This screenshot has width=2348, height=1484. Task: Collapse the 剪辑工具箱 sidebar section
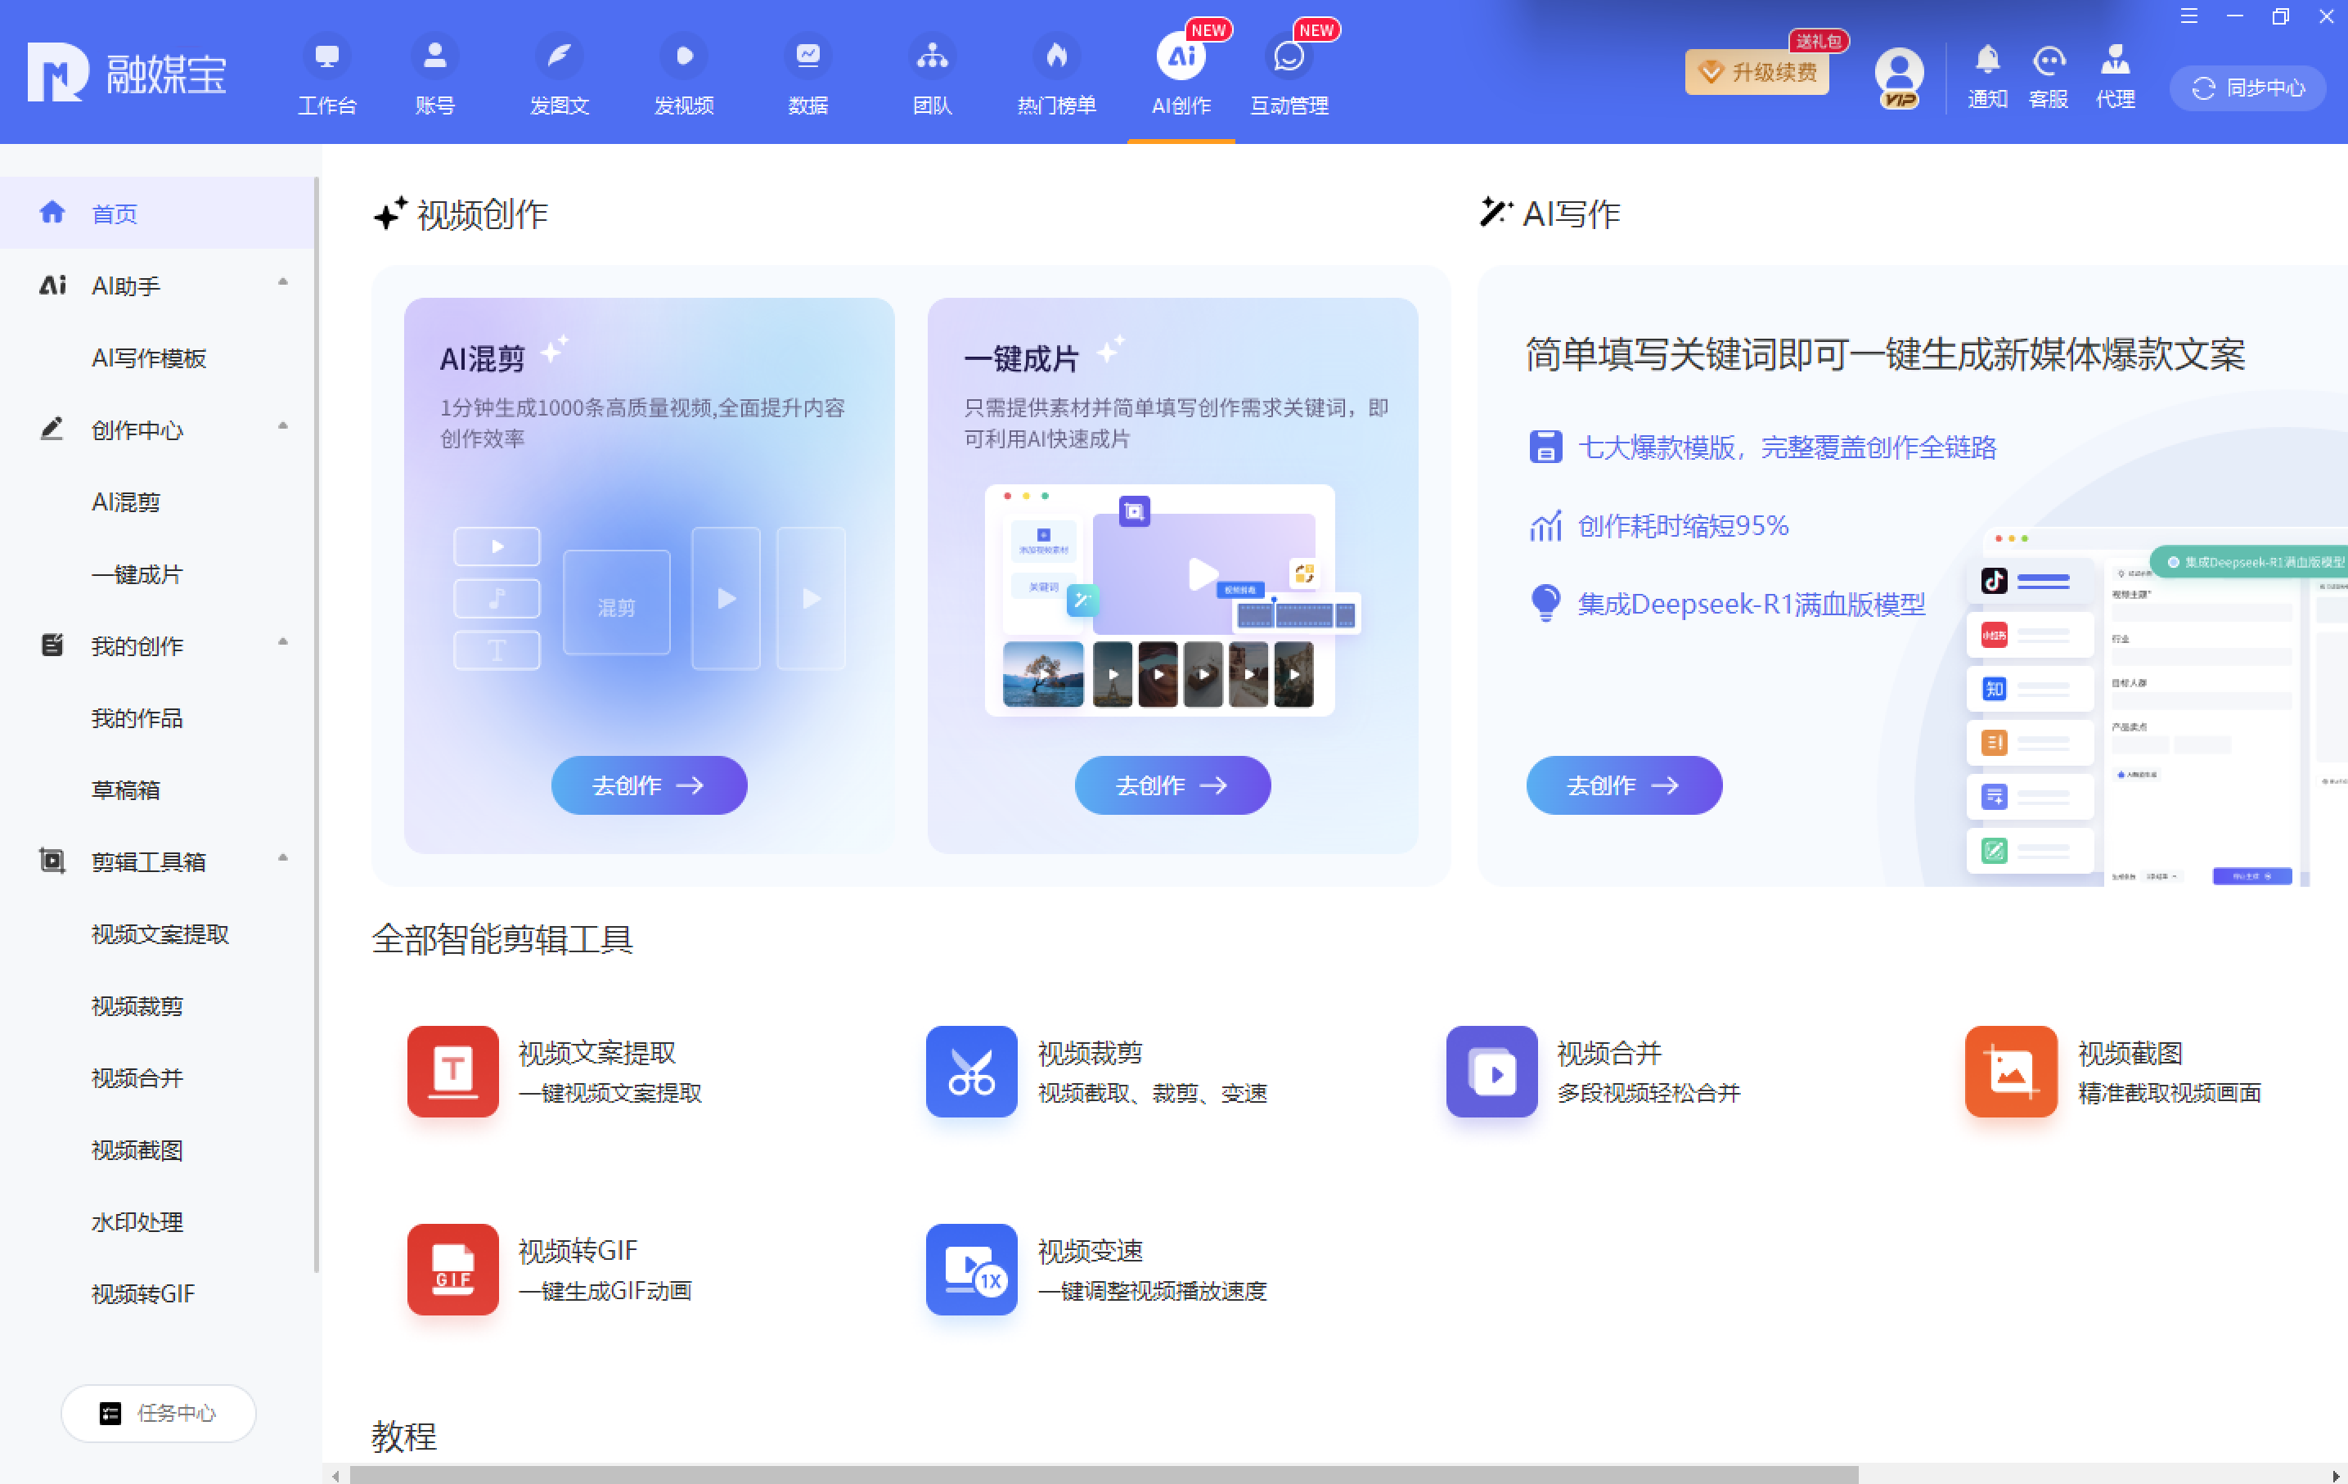point(283,858)
